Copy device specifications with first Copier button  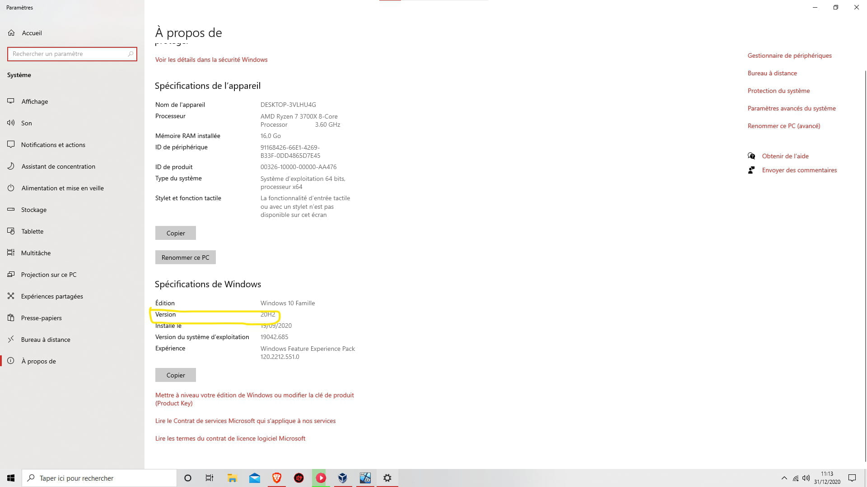tap(176, 233)
